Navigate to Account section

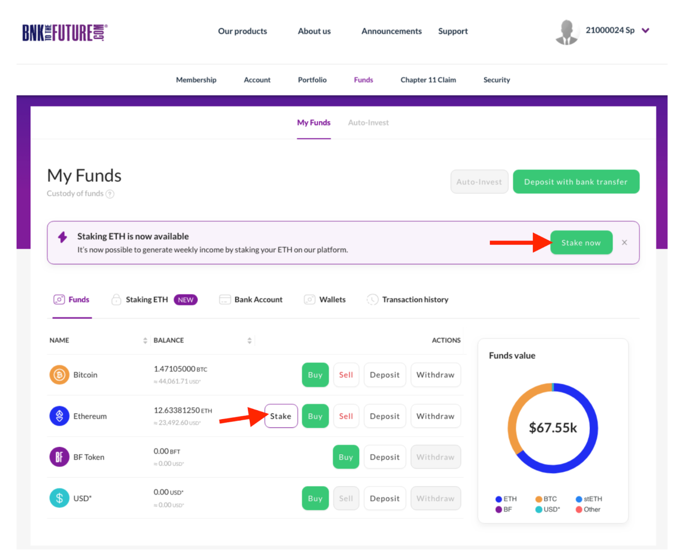(257, 80)
